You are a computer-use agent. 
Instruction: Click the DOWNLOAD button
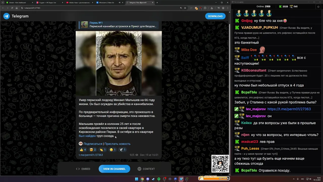[215, 16]
